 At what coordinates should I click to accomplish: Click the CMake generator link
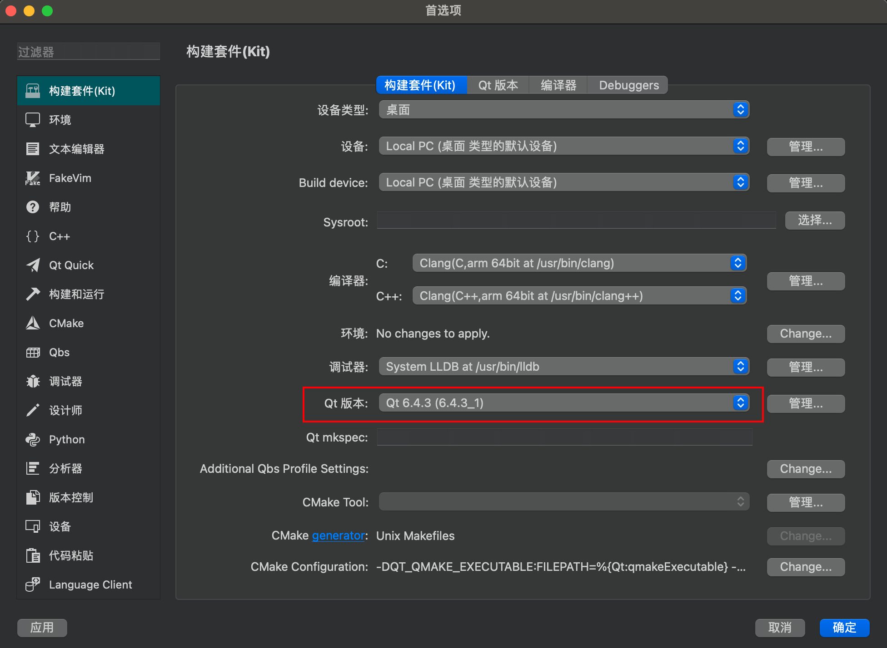point(338,536)
